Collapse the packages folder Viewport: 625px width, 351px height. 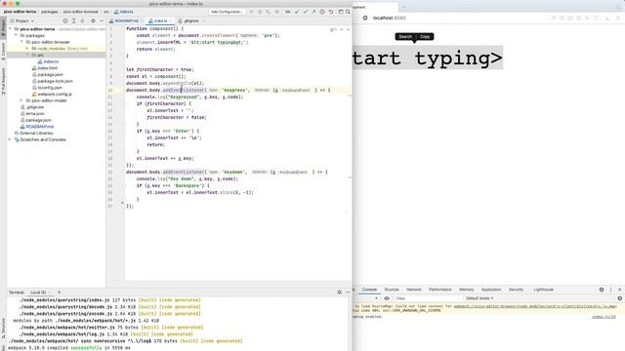pos(17,35)
